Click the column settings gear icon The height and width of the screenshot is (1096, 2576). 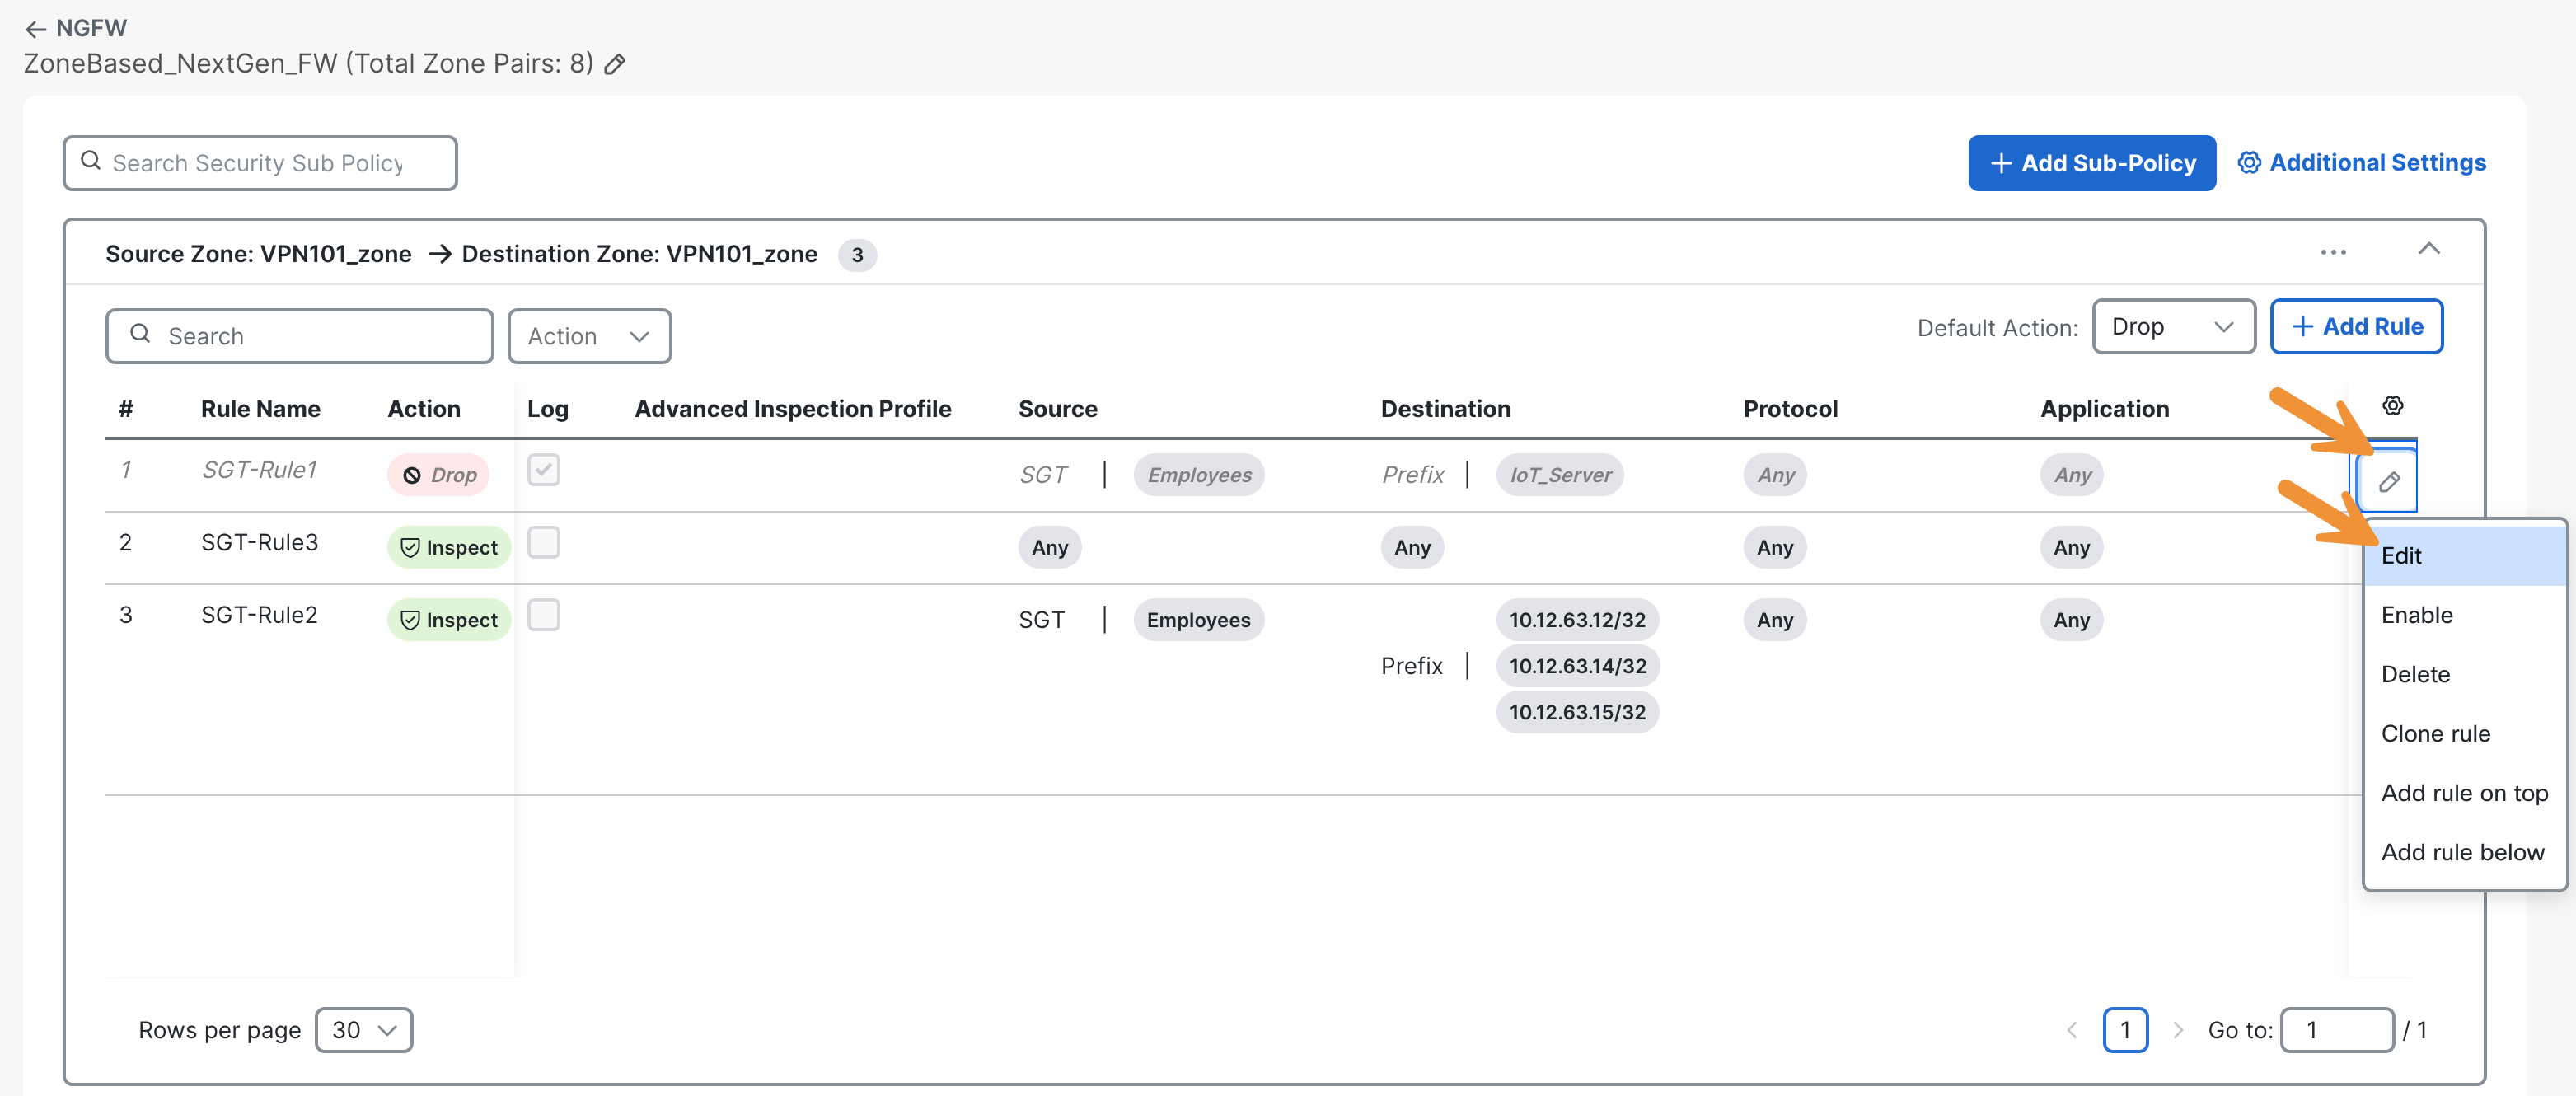(x=2392, y=406)
